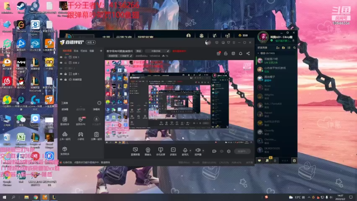357x201 pixels.
Task: Click the 文本 1 source row
Action: coord(81,57)
